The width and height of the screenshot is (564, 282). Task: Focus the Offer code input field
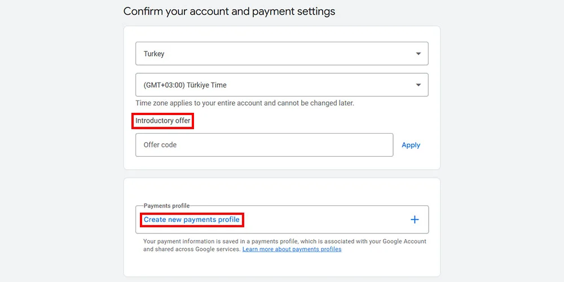click(x=264, y=145)
